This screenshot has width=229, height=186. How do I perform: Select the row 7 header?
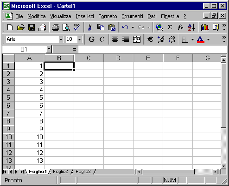click(8, 113)
